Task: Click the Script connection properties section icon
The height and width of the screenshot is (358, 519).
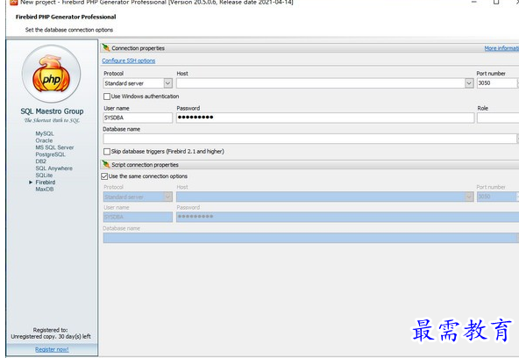Action: [x=106, y=164]
